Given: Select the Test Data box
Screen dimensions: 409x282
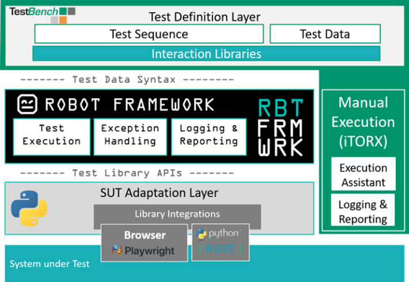Looking at the screenshot, I should click(x=325, y=34).
